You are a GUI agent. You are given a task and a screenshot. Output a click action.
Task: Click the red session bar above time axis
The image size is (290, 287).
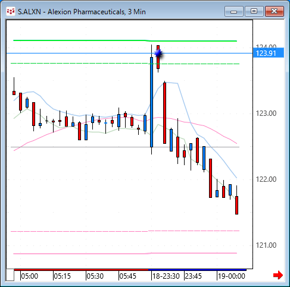click(x=81, y=270)
